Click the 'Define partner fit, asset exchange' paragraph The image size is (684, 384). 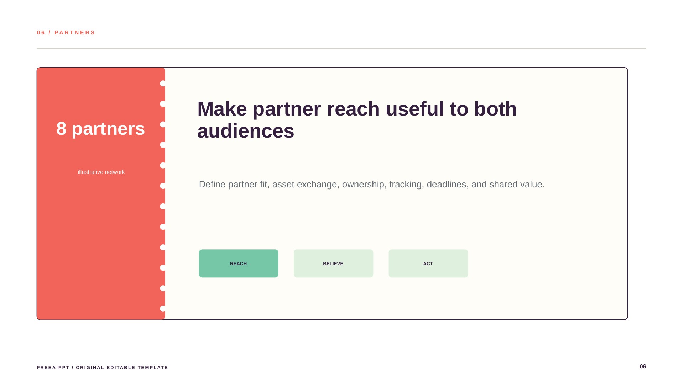point(372,185)
